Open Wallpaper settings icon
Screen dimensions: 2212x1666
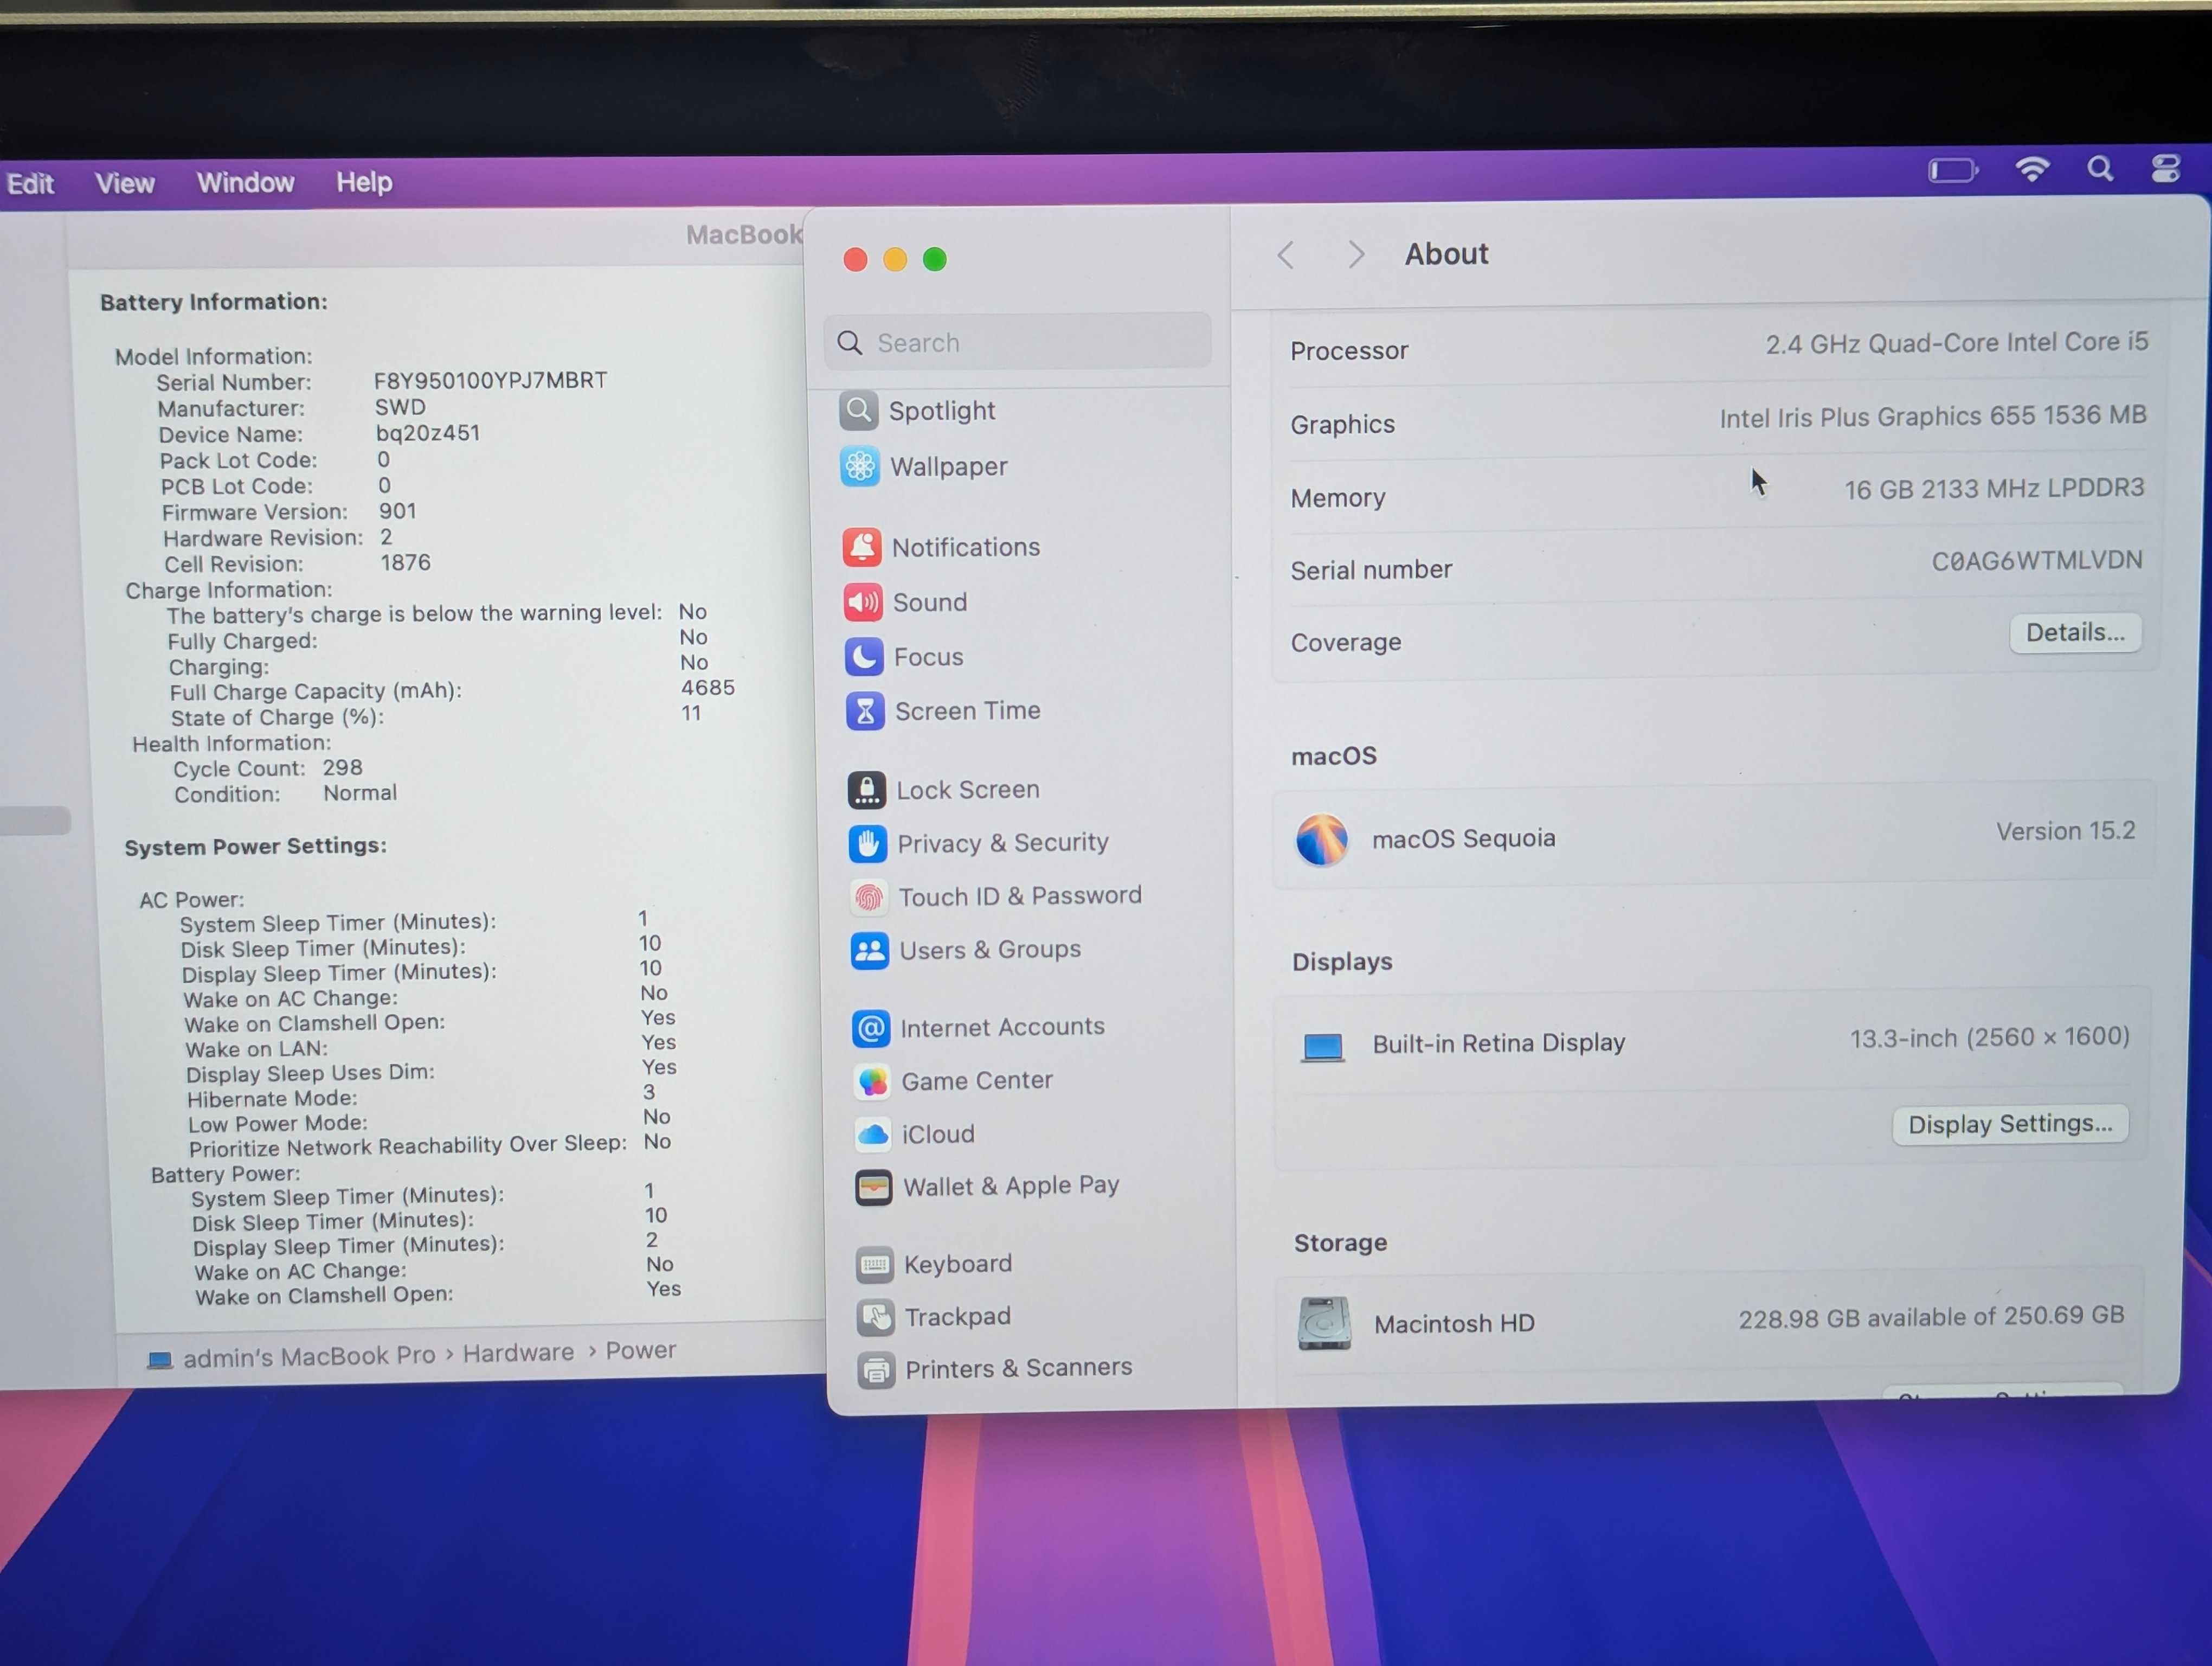click(860, 466)
